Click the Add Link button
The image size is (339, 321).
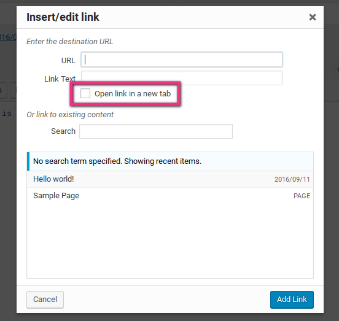[x=292, y=300]
